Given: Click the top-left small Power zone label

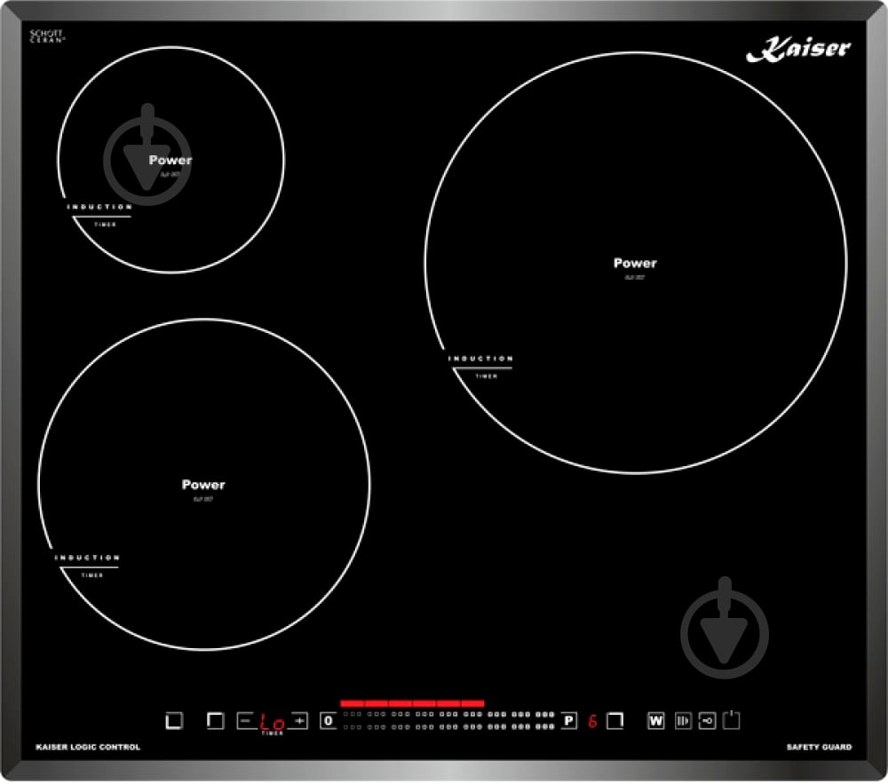Looking at the screenshot, I should [170, 160].
